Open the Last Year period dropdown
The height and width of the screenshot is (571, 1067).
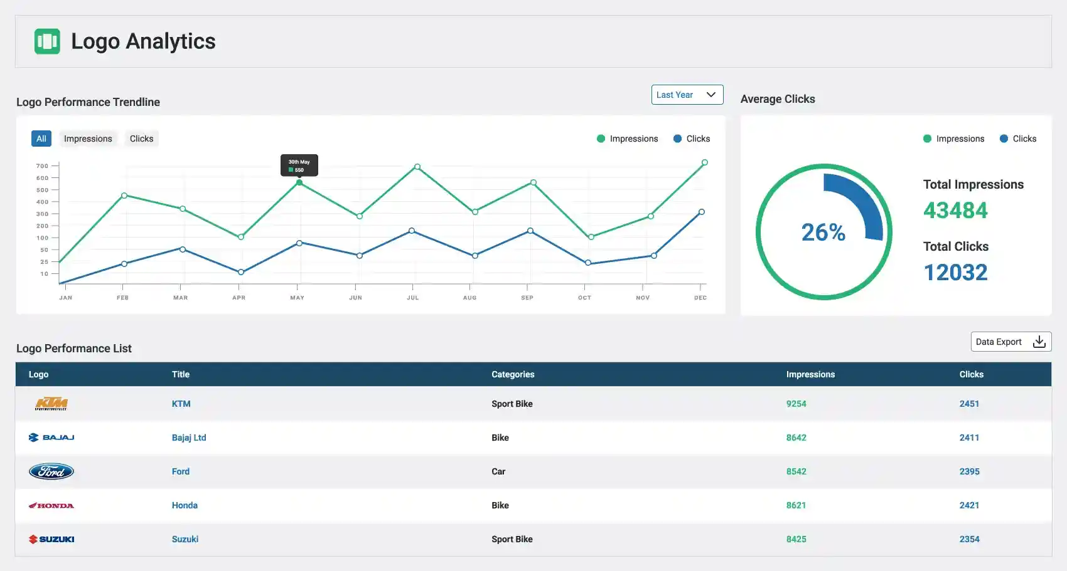click(675, 95)
